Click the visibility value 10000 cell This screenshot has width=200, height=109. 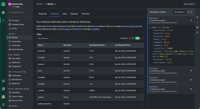click(x=100, y=91)
